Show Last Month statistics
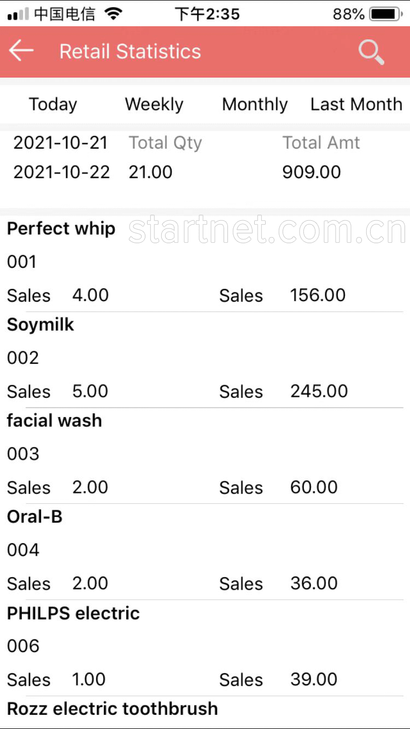 click(356, 104)
